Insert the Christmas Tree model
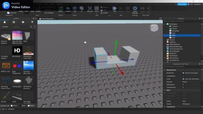 29,50
